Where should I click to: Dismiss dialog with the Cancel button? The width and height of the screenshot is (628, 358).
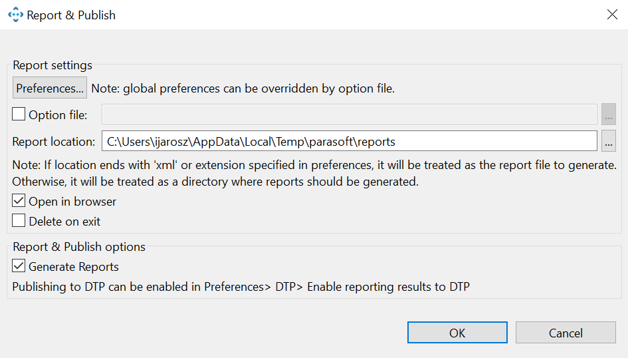coord(566,332)
